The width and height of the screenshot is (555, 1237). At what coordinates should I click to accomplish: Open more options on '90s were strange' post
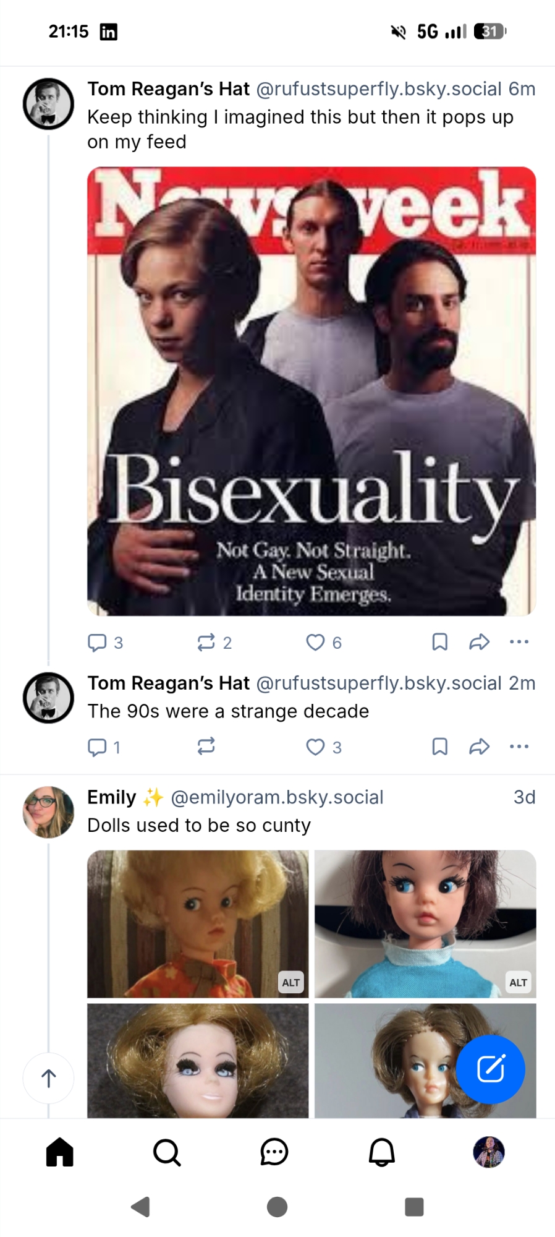point(519,747)
